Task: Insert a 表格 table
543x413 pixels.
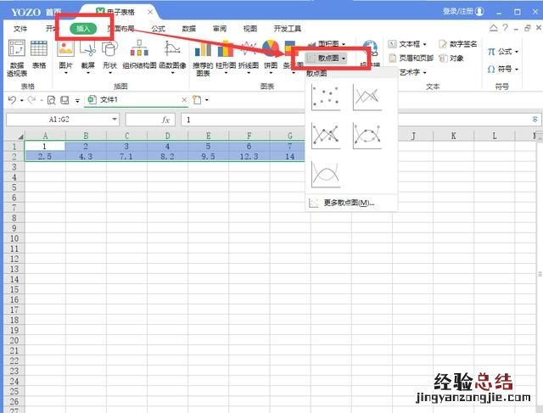Action: click(x=39, y=54)
